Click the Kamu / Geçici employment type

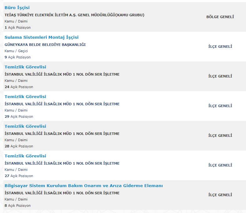point(16,51)
